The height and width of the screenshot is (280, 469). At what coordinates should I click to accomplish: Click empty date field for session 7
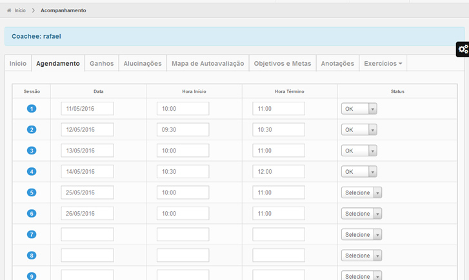click(x=87, y=234)
